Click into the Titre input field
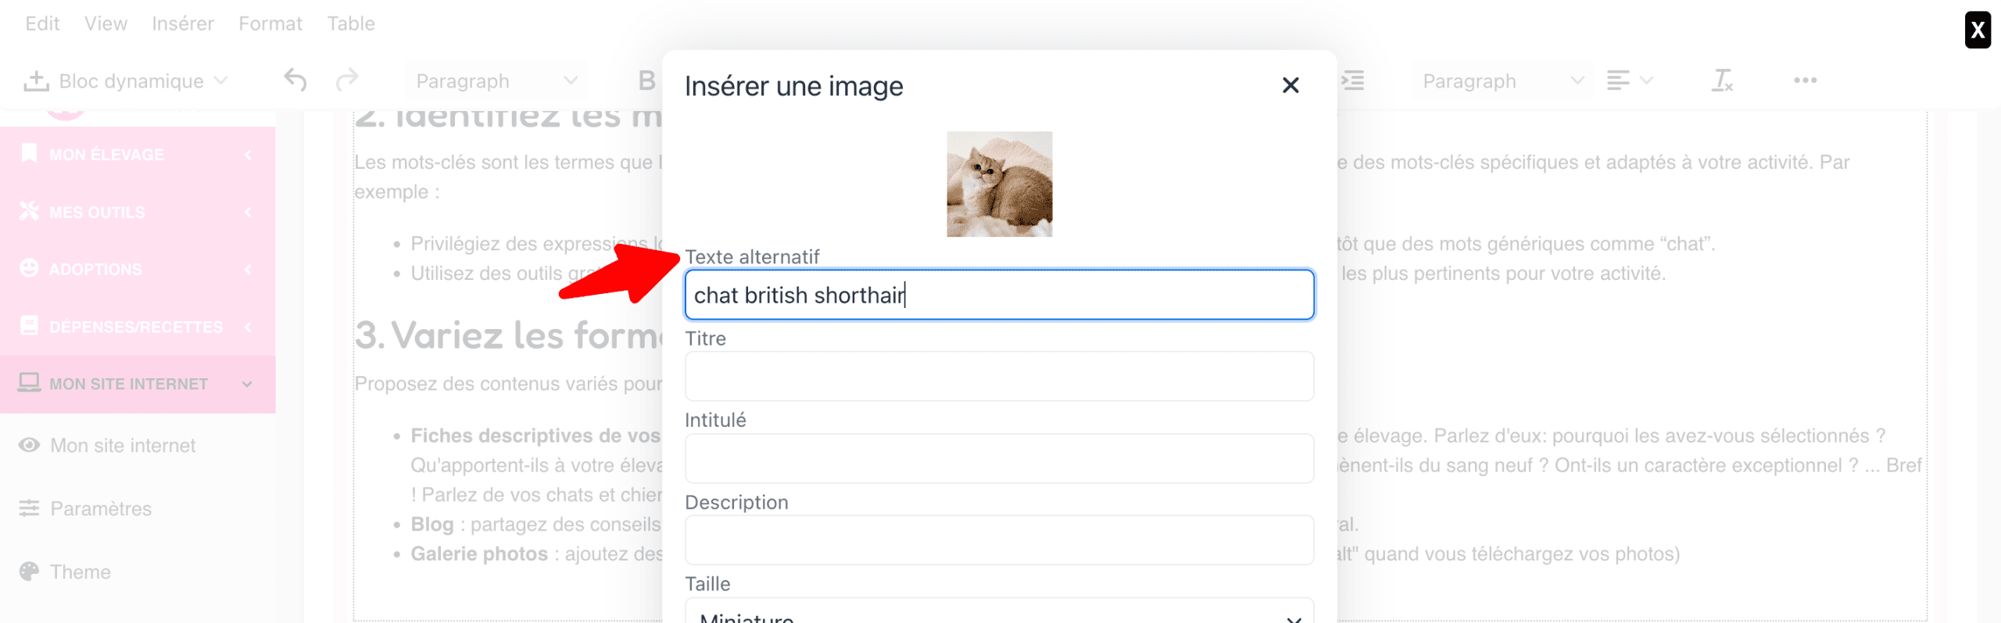The image size is (2001, 623). 999,376
